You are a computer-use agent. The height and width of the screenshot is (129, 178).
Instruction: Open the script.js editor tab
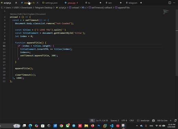(7, 3)
